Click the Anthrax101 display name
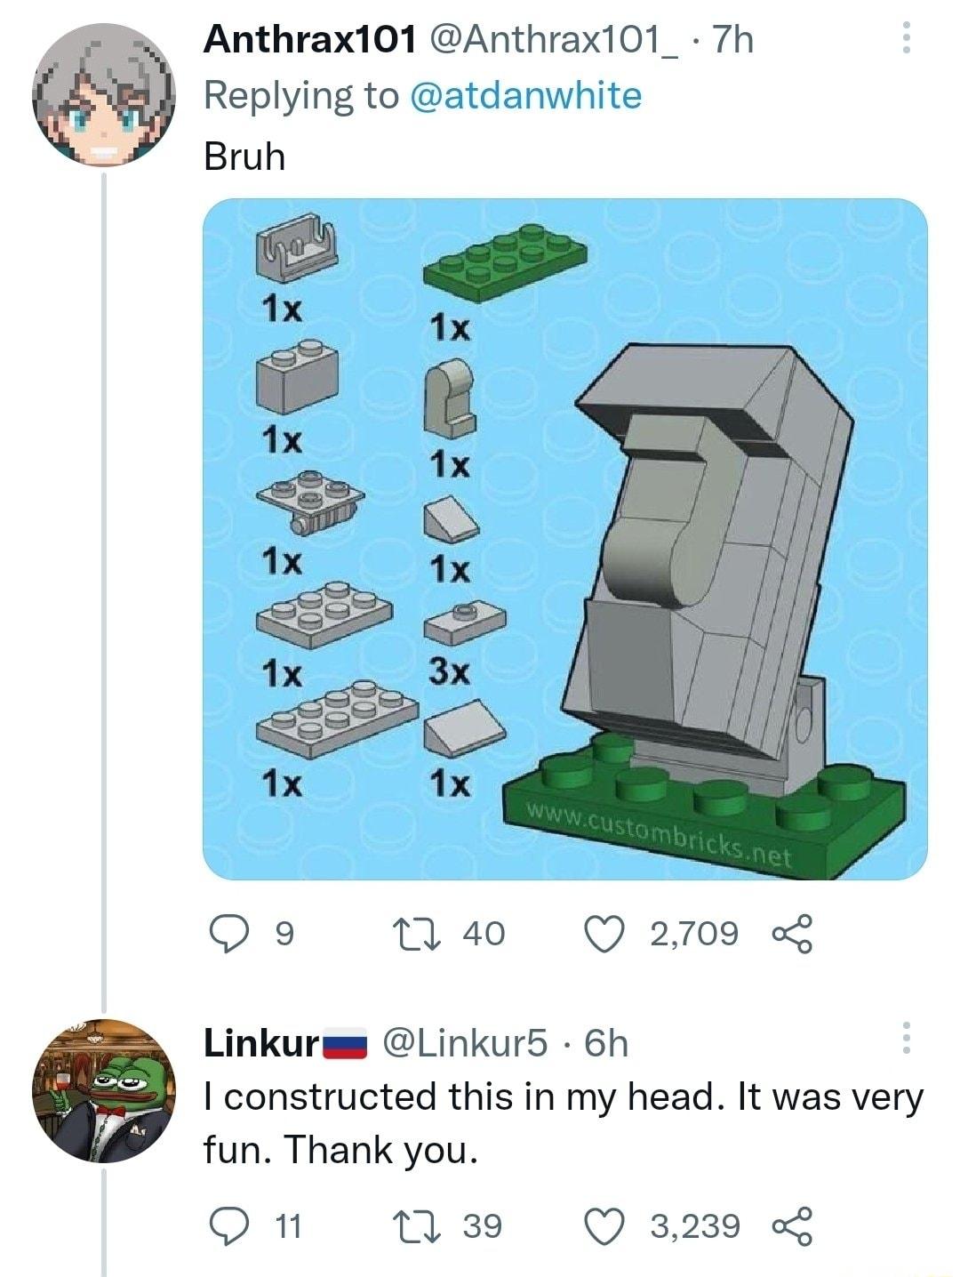960x1277 pixels. coord(310,39)
